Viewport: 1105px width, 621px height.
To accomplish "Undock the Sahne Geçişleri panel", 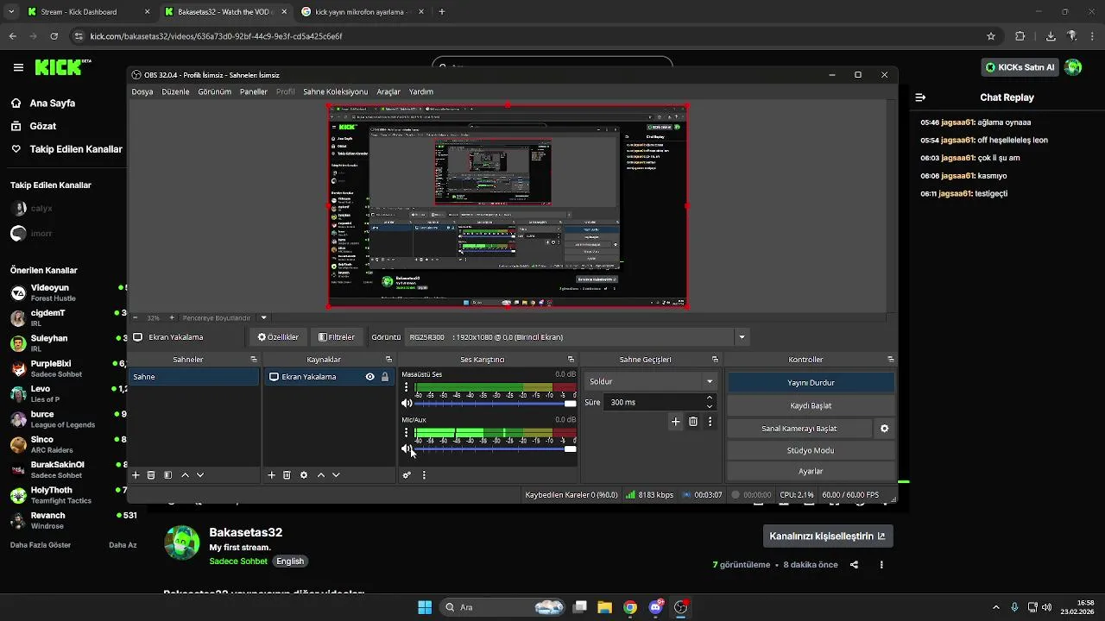I will (715, 360).
